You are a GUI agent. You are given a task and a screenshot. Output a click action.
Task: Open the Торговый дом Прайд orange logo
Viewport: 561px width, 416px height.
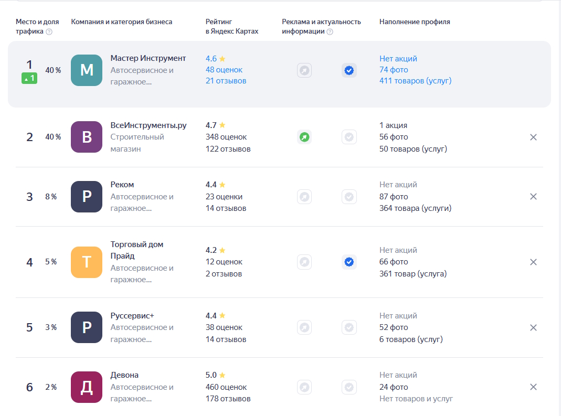(87, 262)
